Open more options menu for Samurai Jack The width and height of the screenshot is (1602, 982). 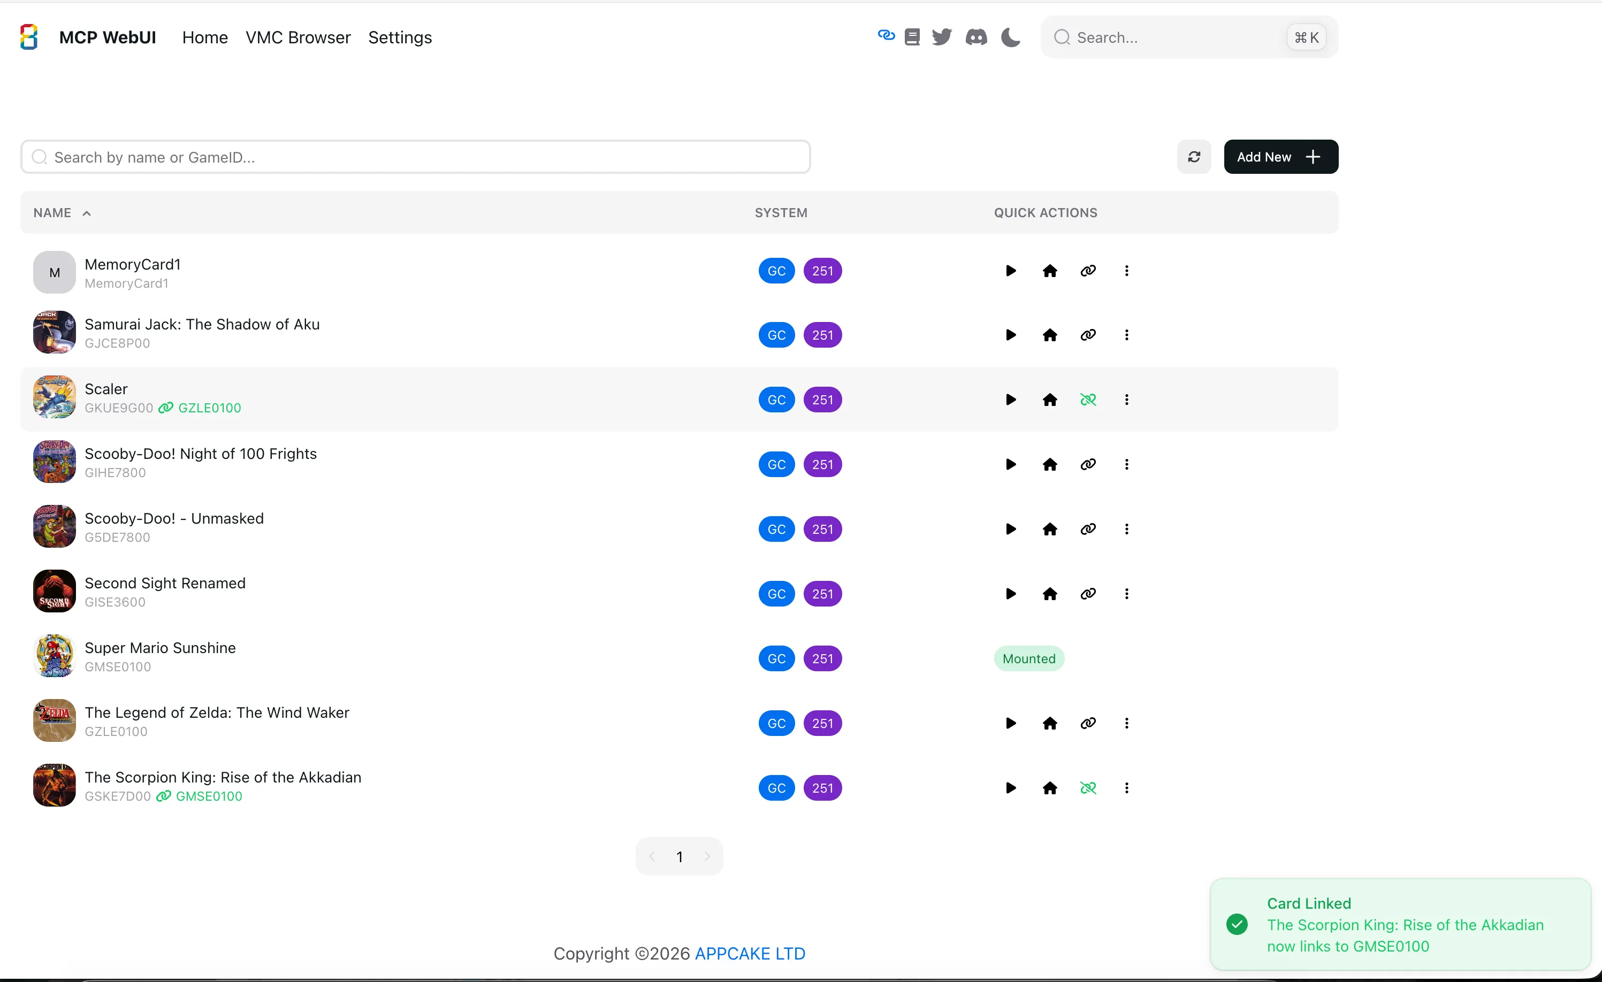[x=1126, y=335]
